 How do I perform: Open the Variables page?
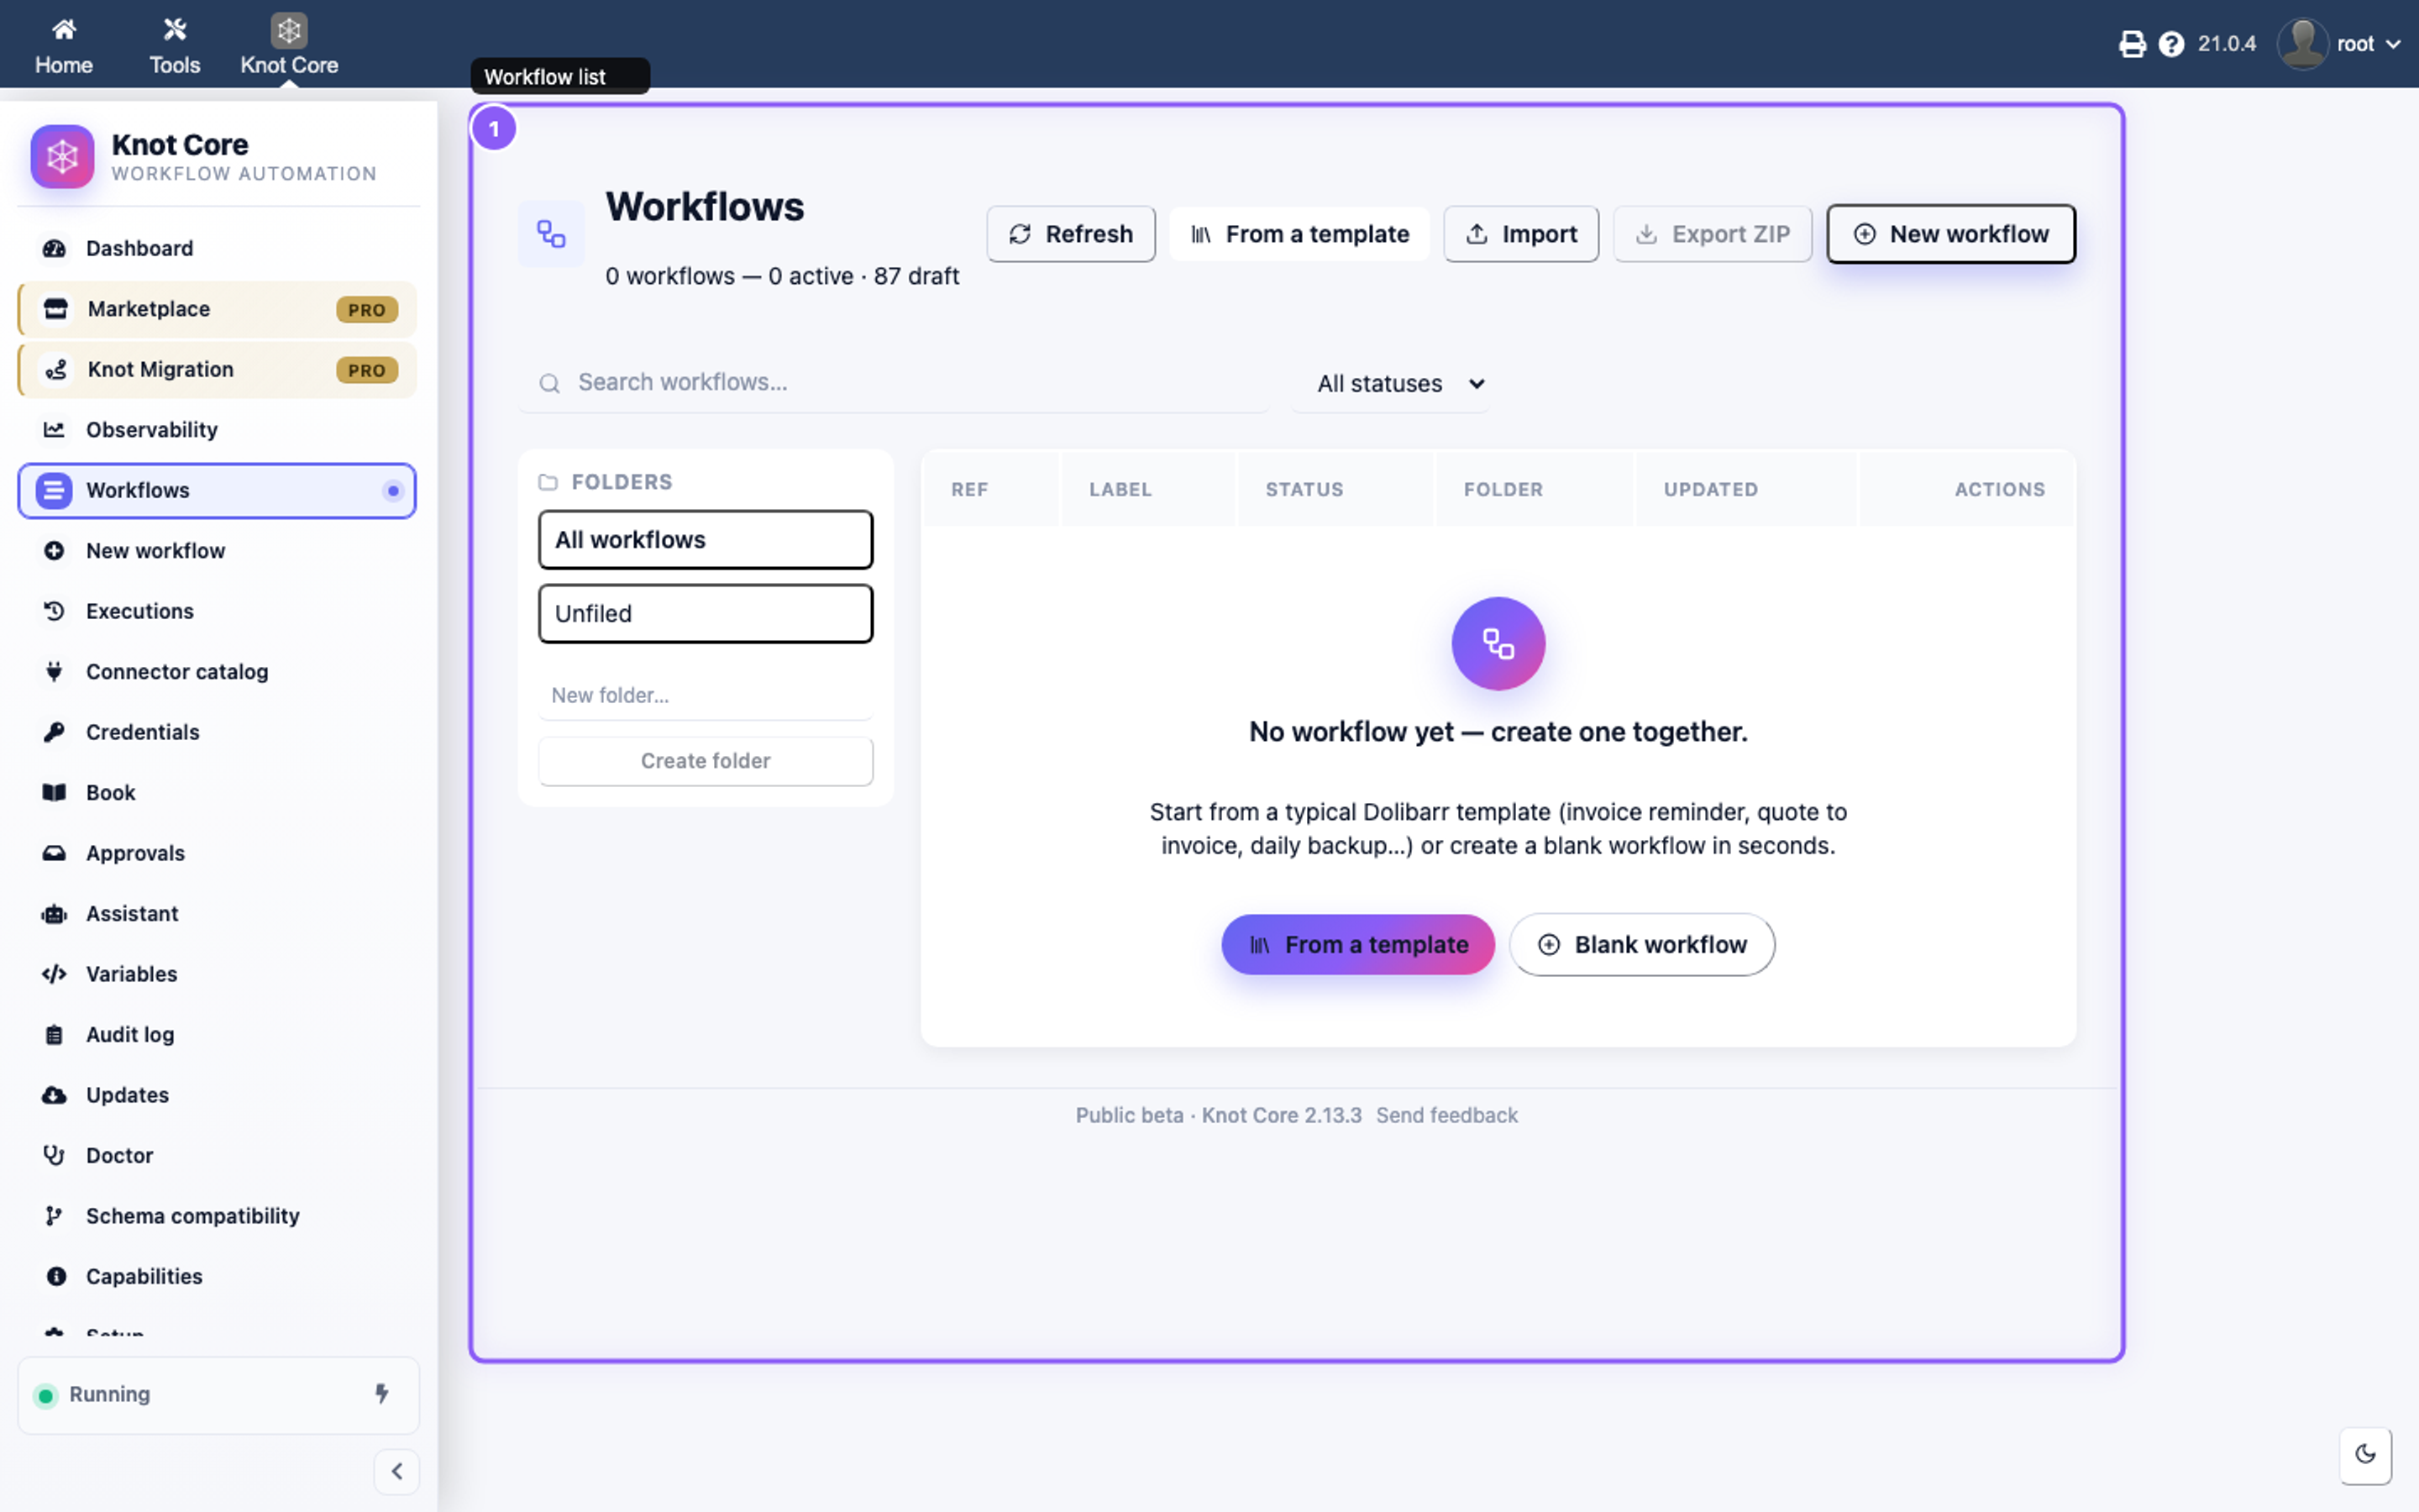217,974
